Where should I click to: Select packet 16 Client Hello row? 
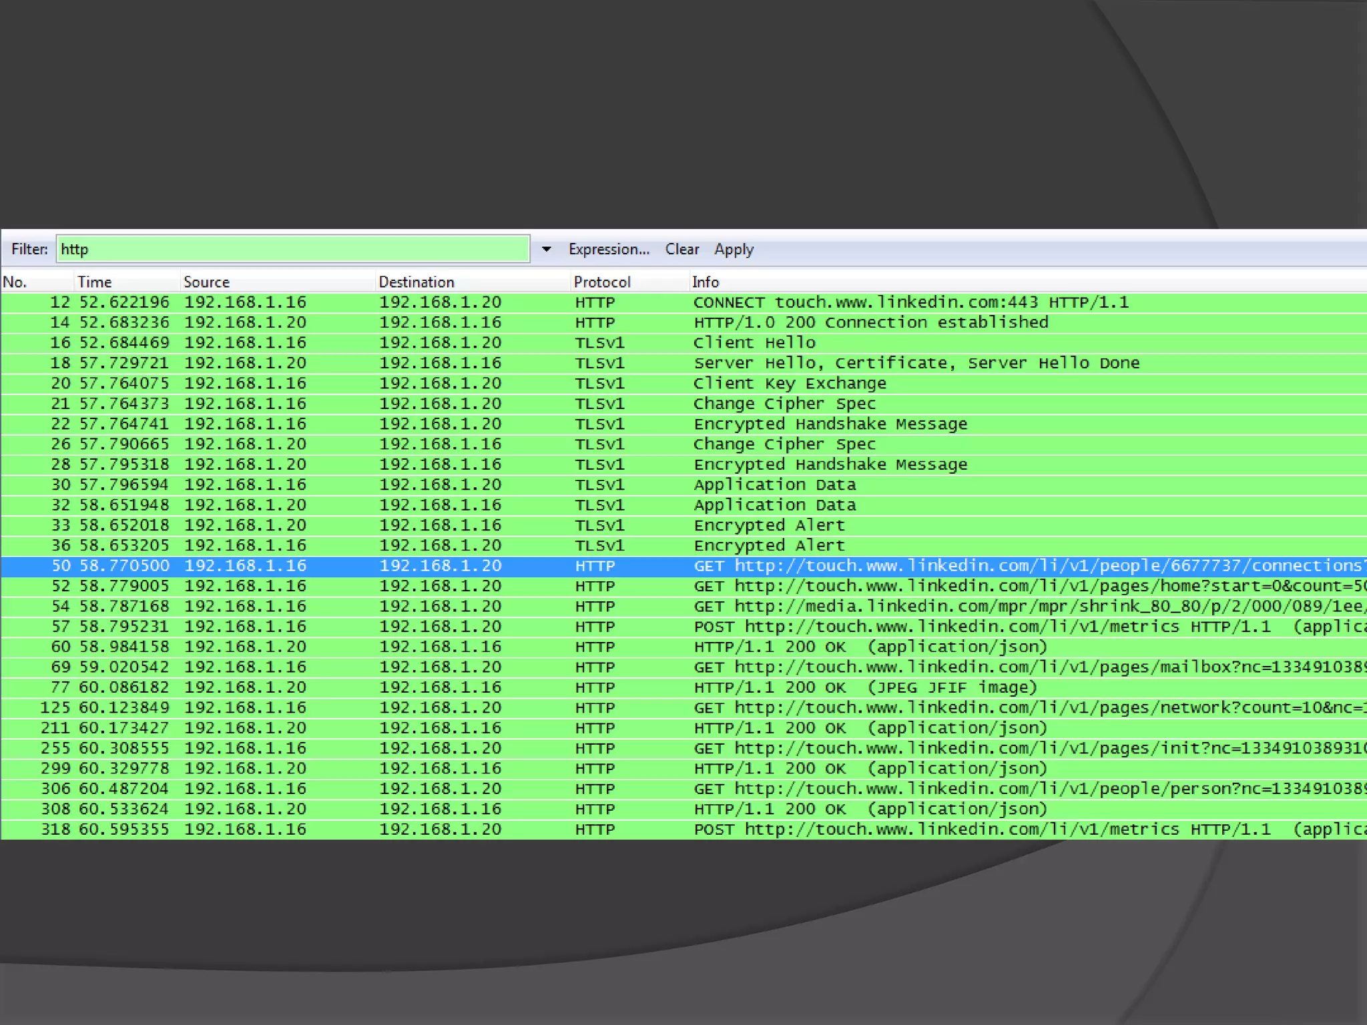tap(754, 343)
